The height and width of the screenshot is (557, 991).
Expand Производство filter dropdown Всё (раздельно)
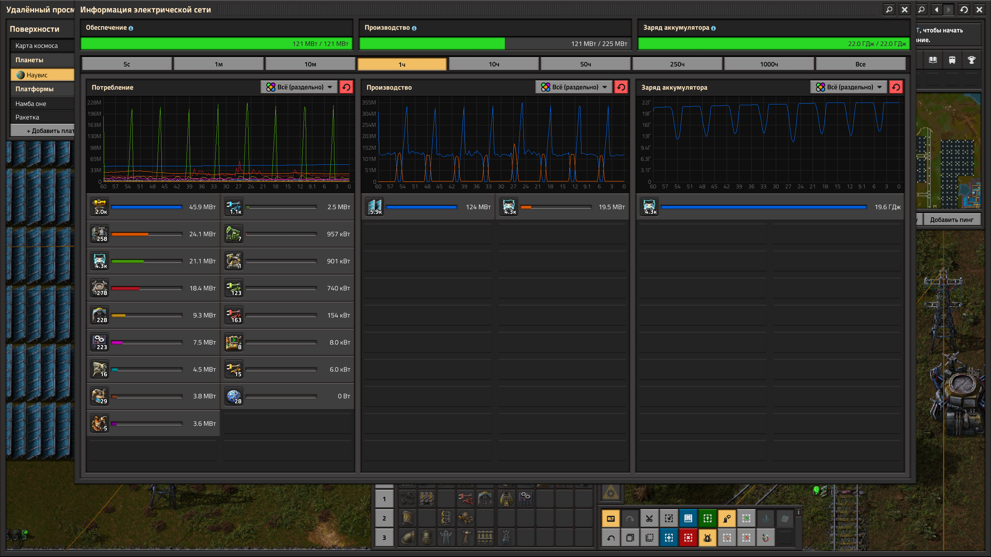point(574,87)
